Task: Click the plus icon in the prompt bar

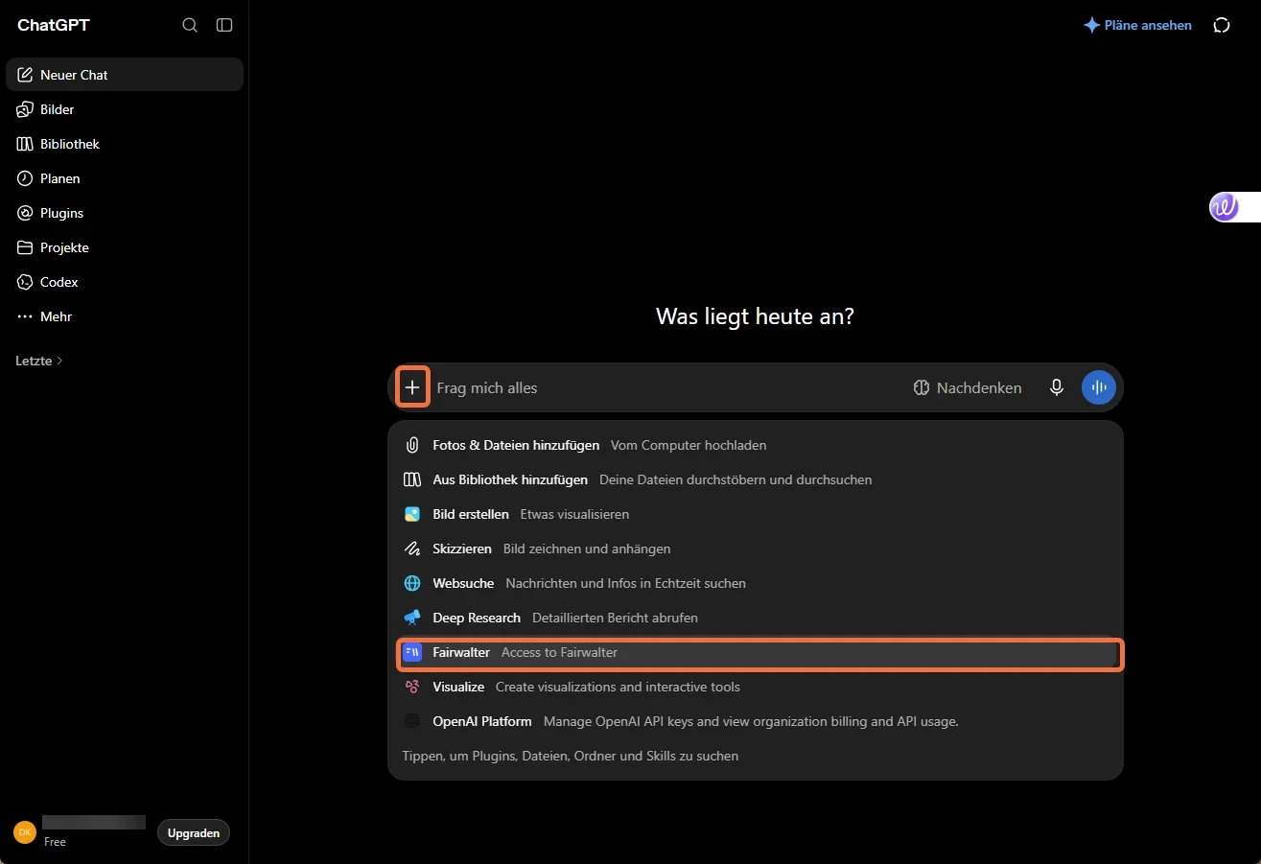Action: [x=412, y=387]
